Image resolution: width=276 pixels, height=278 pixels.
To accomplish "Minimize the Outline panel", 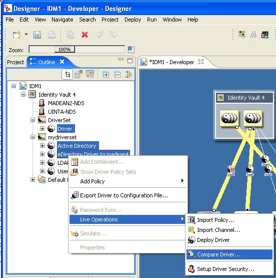I will (121, 60).
